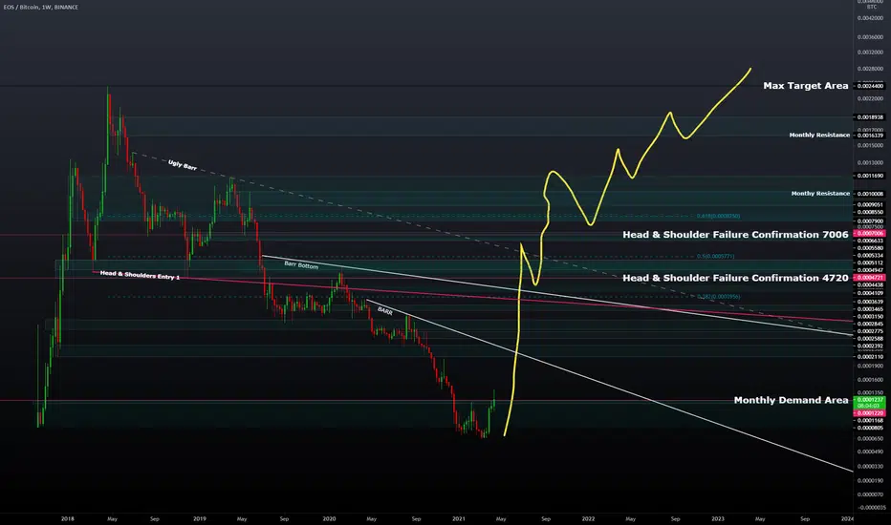This screenshot has width=891, height=525.
Task: Select Head & Shoulder Failure Confirmation 7006 text
Action: pos(735,235)
